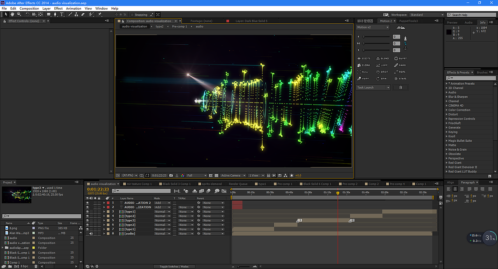Click the snapshot camera icon below viewer
Image resolution: width=498 pixels, height=269 pixels.
pos(171,175)
